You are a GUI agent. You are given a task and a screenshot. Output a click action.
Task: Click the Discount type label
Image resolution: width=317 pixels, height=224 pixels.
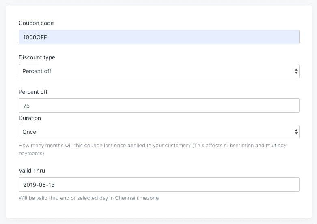click(37, 57)
